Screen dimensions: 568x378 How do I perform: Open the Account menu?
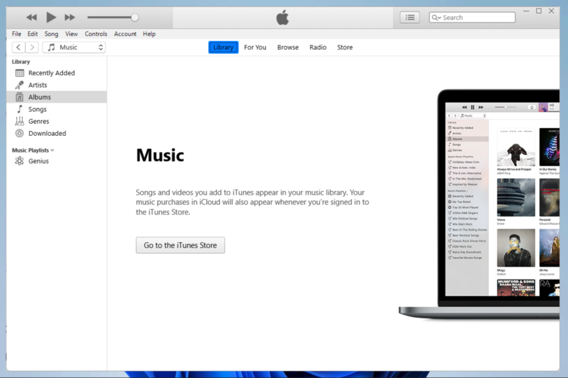point(125,33)
